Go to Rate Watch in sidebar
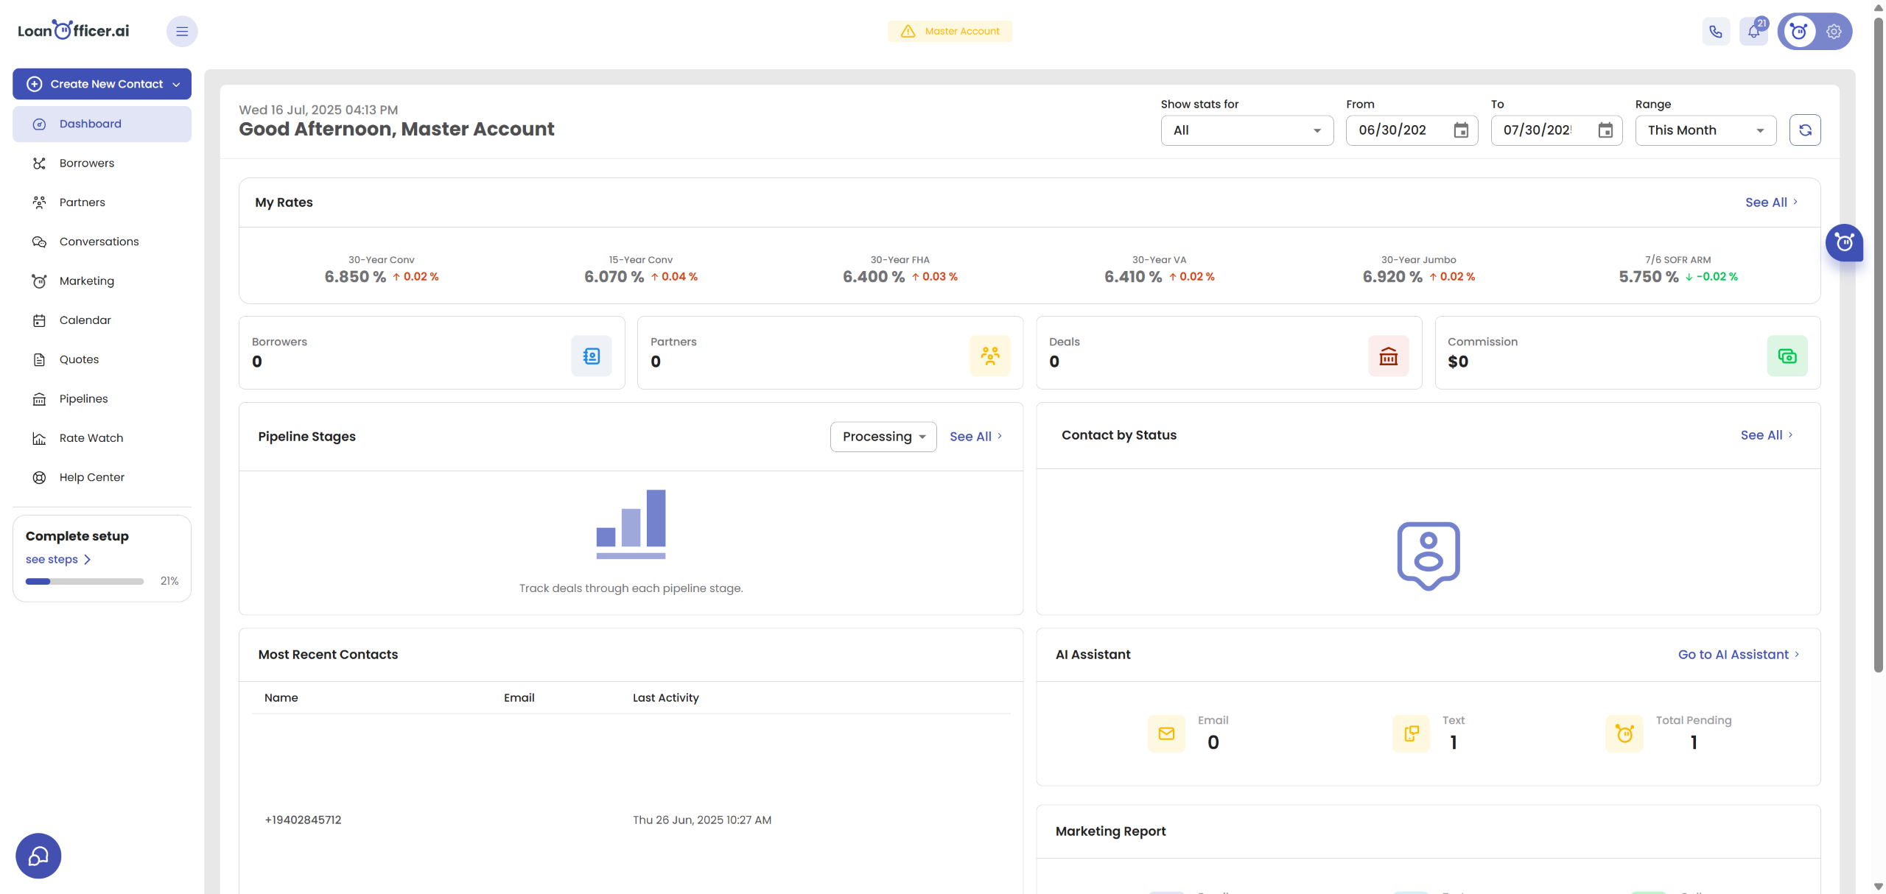The height and width of the screenshot is (894, 1886). point(91,438)
